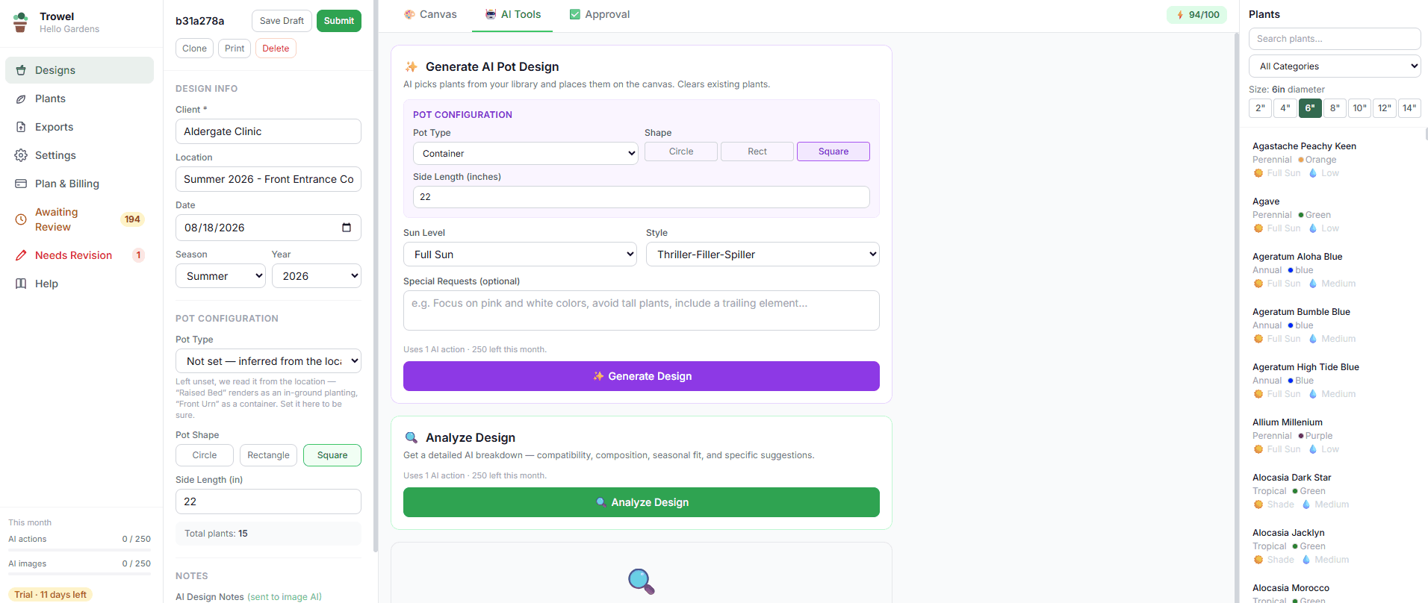Select the 8" plant size option

pyautogui.click(x=1335, y=108)
